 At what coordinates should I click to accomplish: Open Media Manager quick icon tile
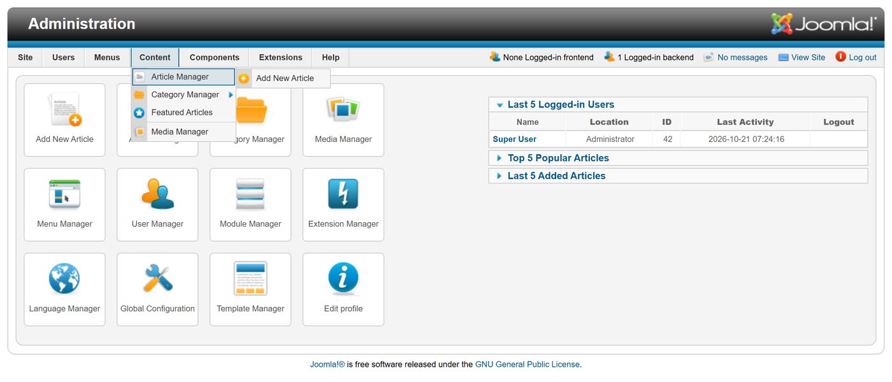click(x=343, y=120)
